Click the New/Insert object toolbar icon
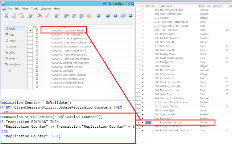The image size is (232, 144). [31, 16]
